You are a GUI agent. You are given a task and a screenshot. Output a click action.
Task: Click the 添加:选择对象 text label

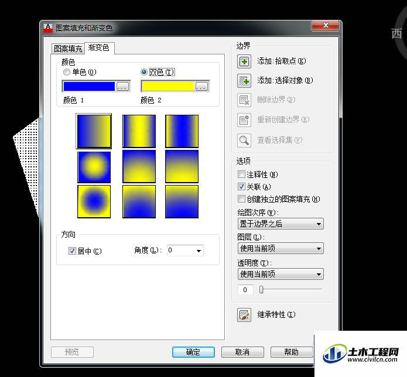click(285, 81)
